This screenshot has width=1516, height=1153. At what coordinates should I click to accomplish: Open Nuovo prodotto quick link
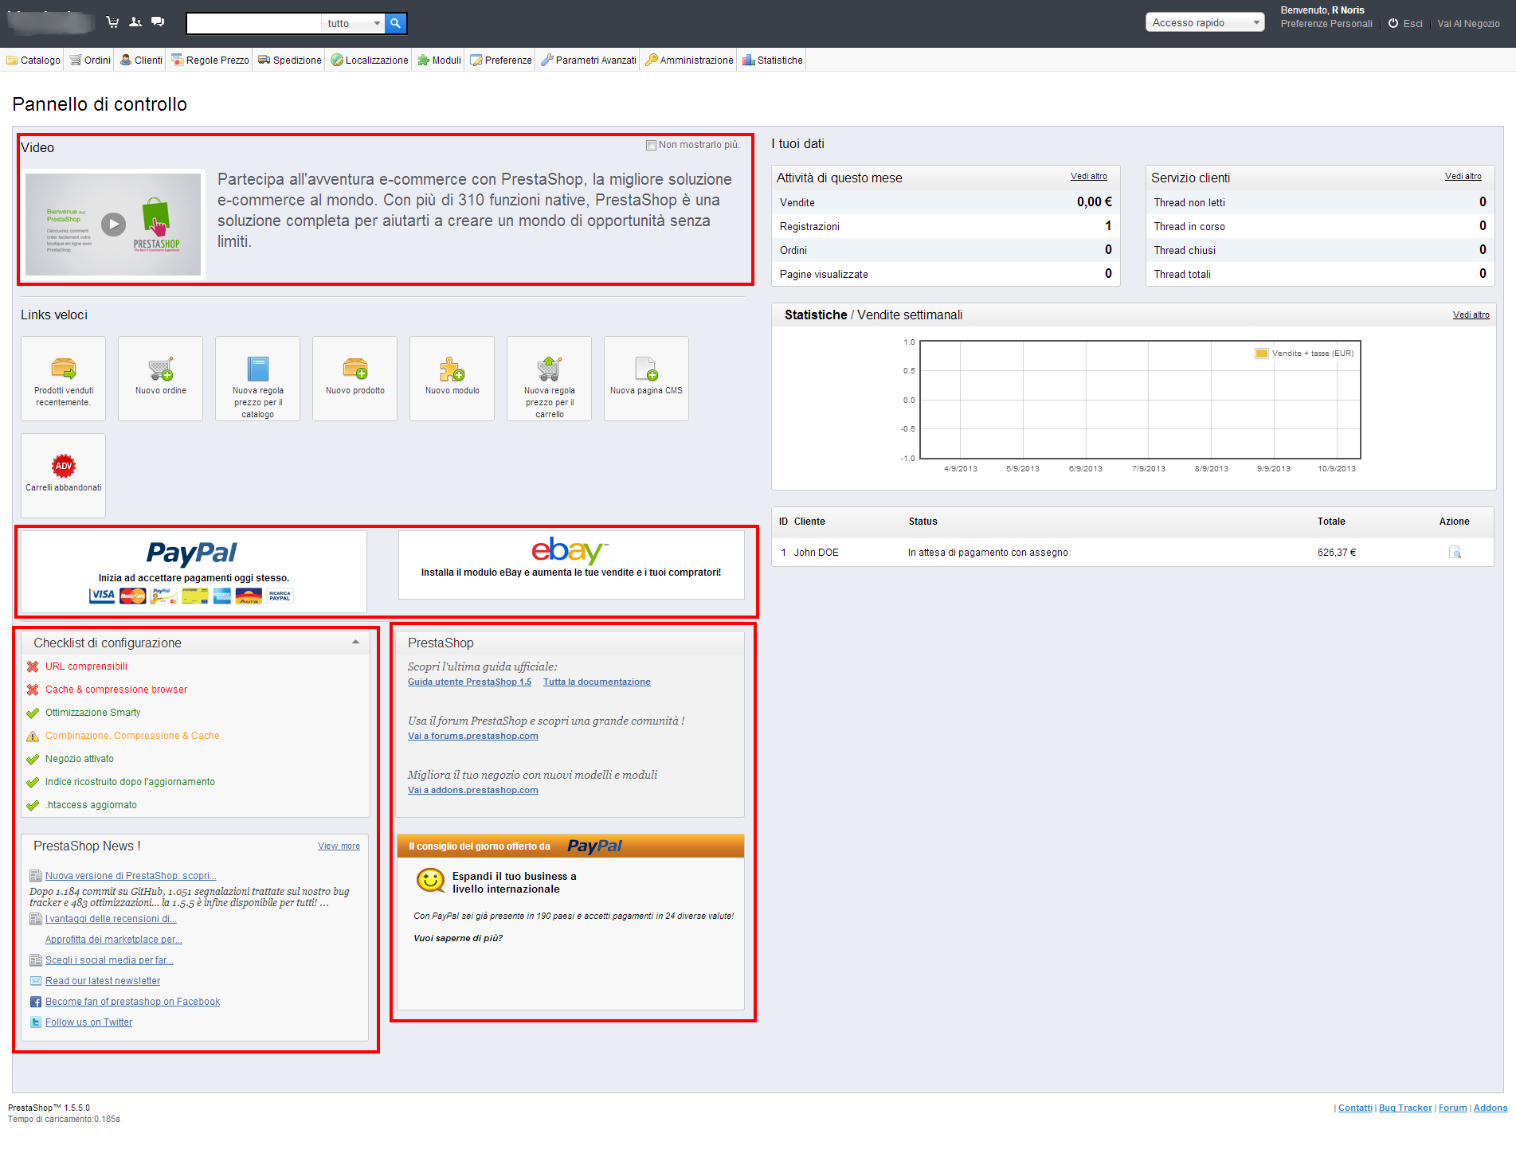[x=355, y=378]
